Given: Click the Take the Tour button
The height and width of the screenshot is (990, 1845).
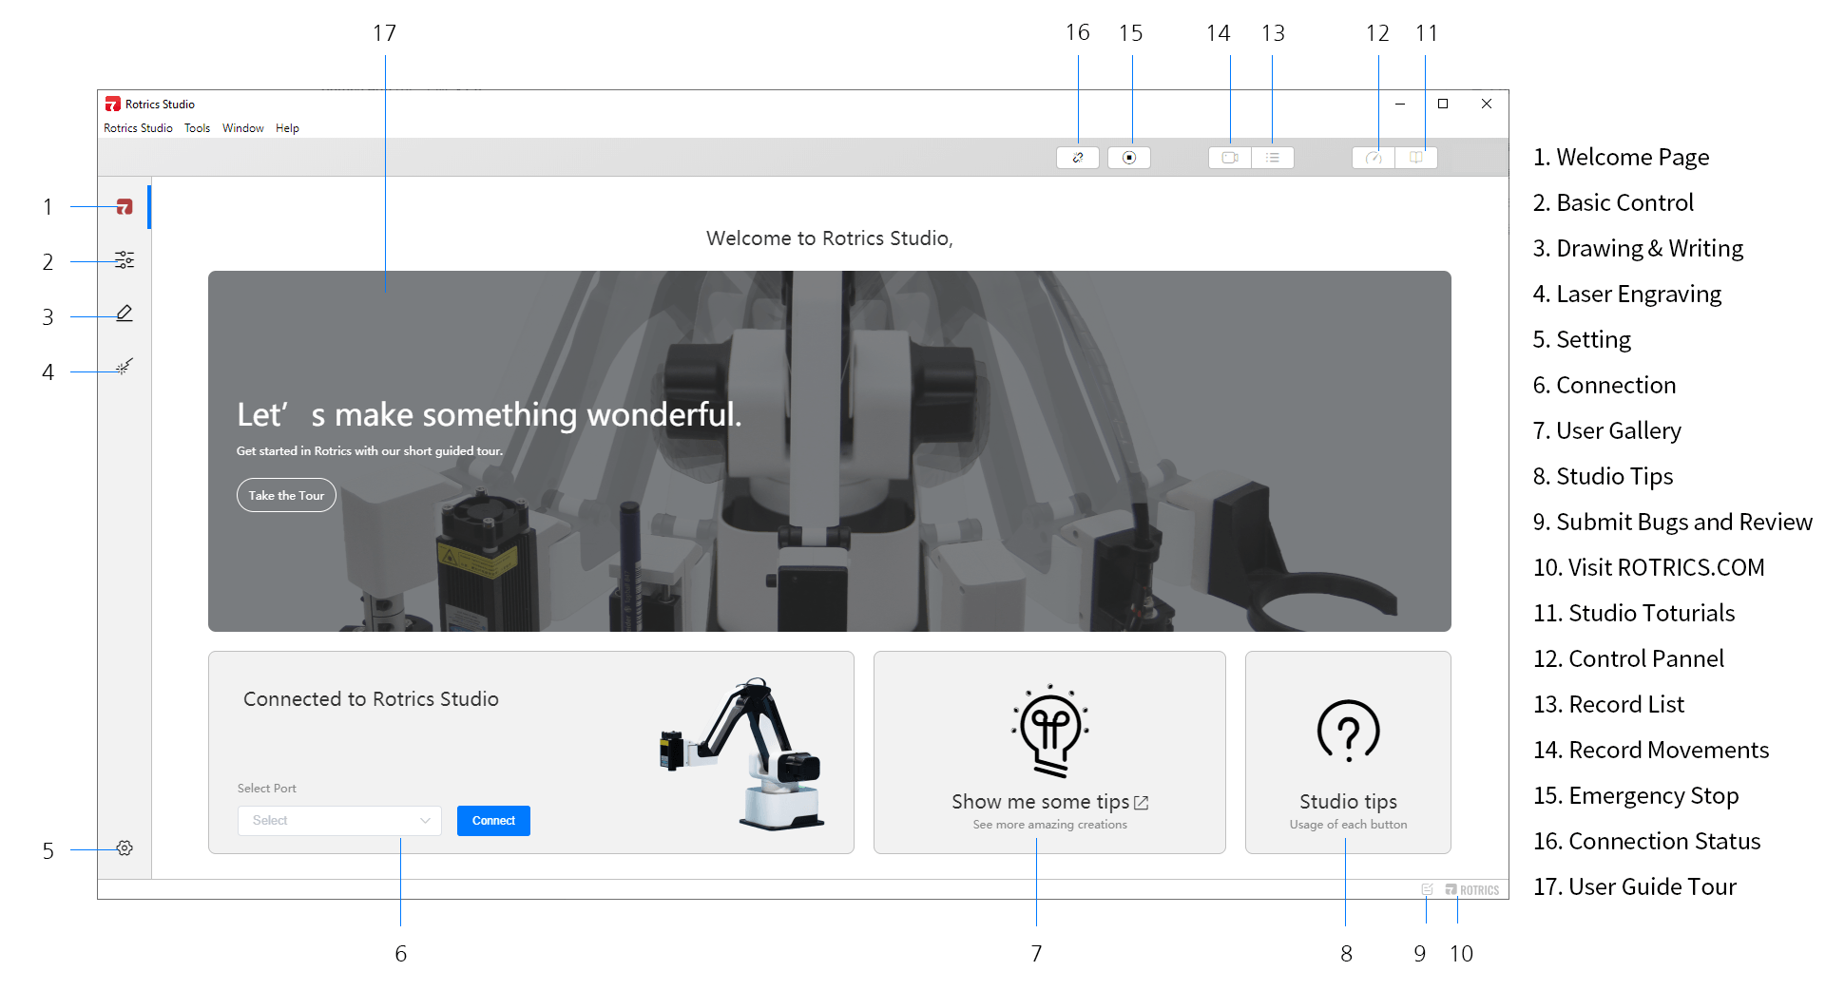Looking at the screenshot, I should [286, 495].
